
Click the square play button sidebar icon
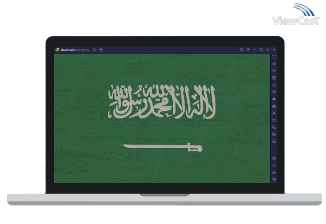click(x=274, y=78)
